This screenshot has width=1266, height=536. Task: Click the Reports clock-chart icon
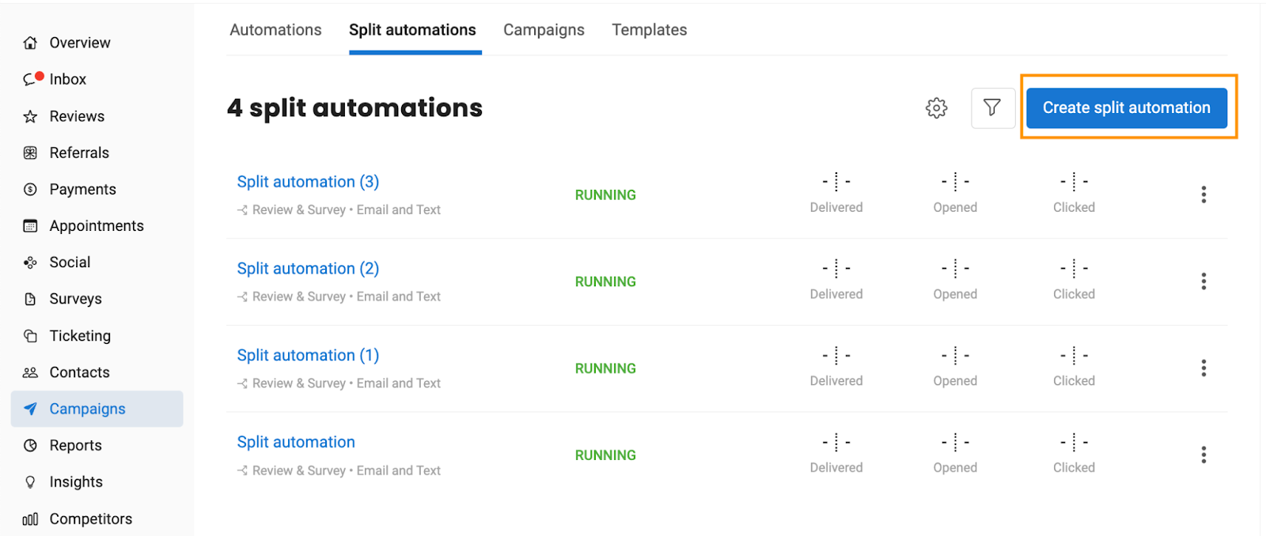(30, 445)
